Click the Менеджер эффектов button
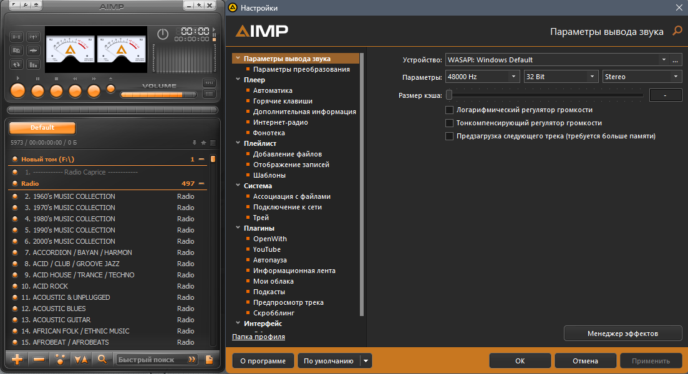Viewport: 688px width, 374px height. coord(623,333)
